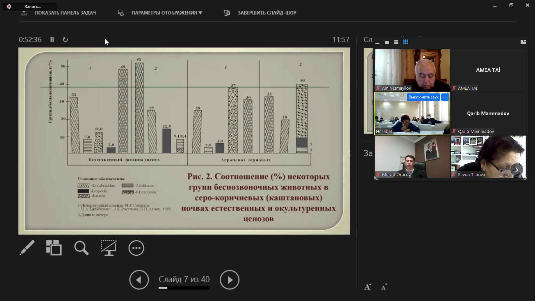Switch Zoom panel to grid gallery view
This screenshot has width=535, height=301.
point(406,42)
